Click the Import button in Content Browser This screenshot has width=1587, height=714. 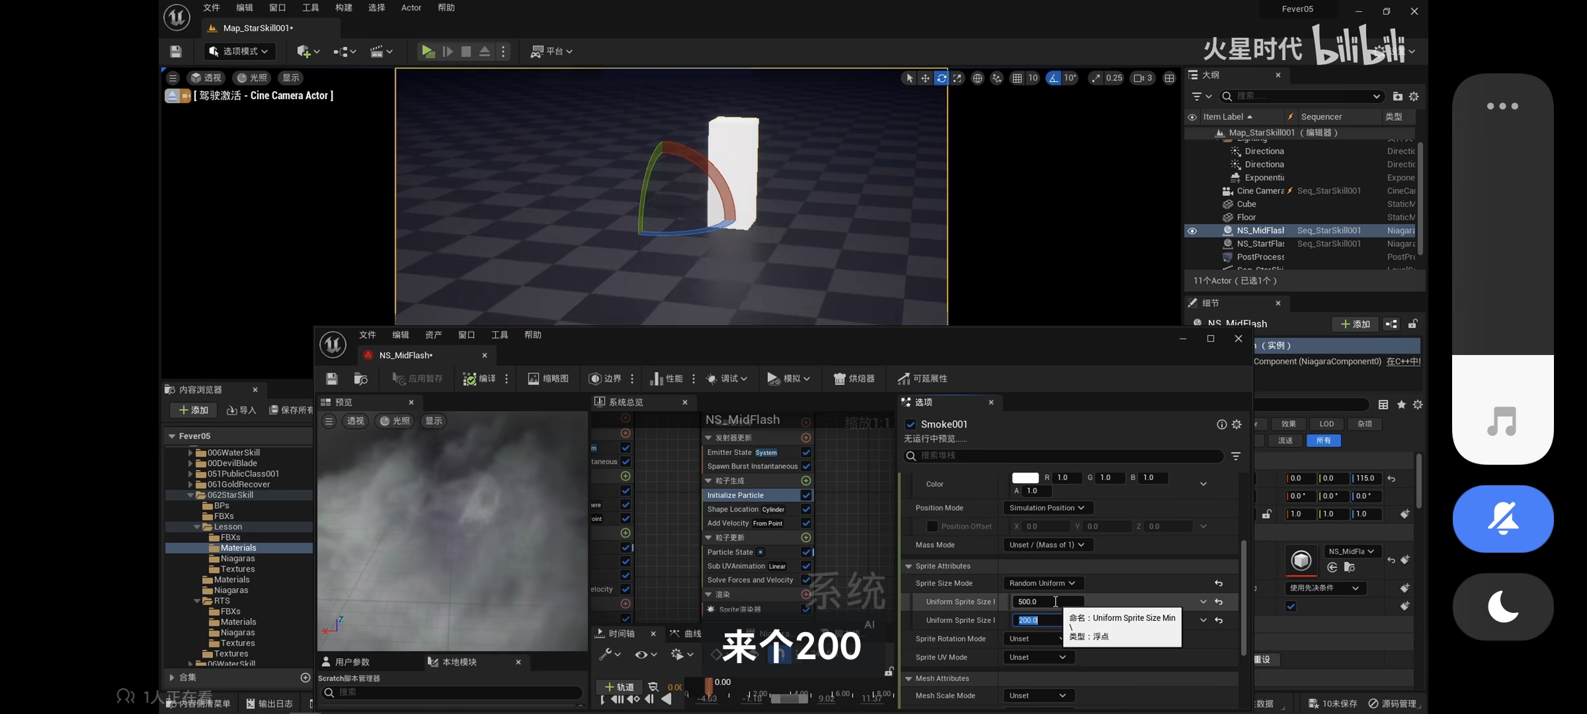click(x=241, y=411)
